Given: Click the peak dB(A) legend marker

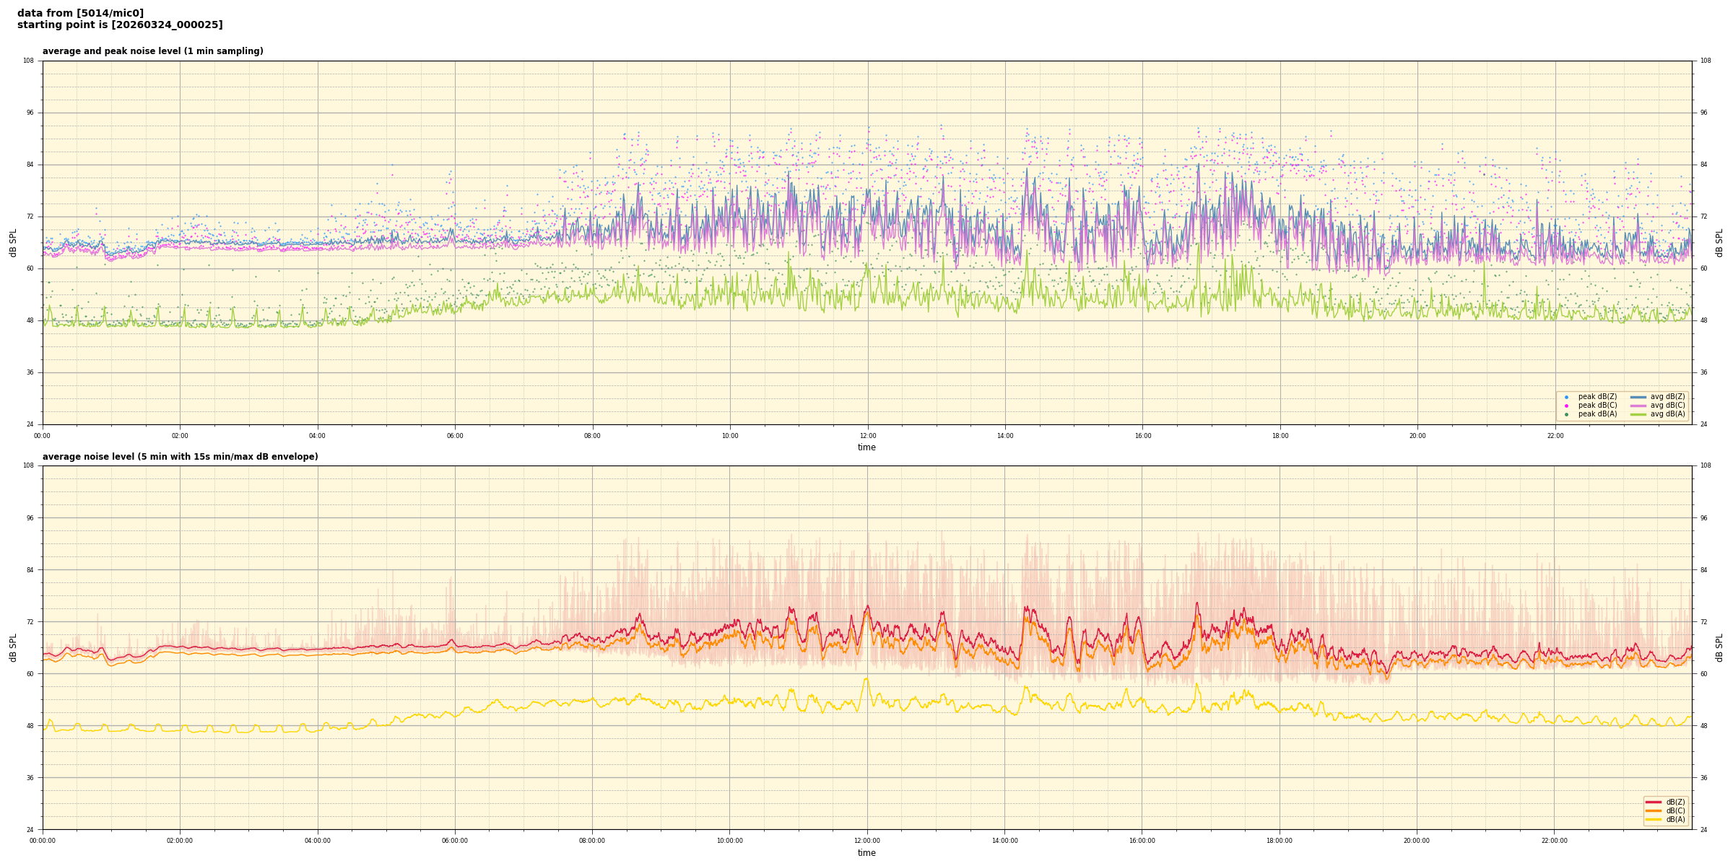Looking at the screenshot, I should pyautogui.click(x=1566, y=414).
